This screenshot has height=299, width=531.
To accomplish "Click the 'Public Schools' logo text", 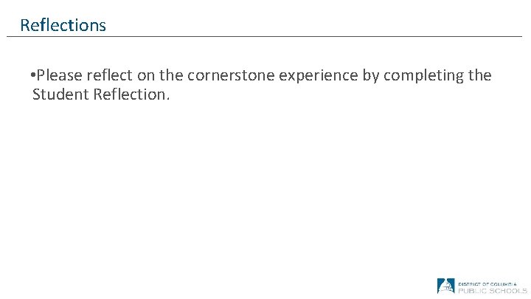I will pyautogui.click(x=492, y=290).
